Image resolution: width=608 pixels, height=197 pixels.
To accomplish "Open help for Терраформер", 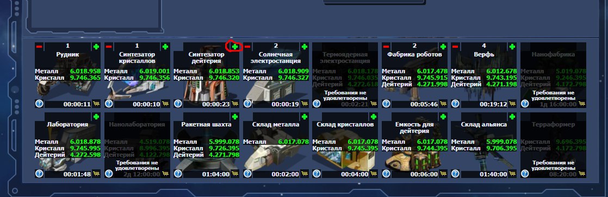I will coord(525,174).
